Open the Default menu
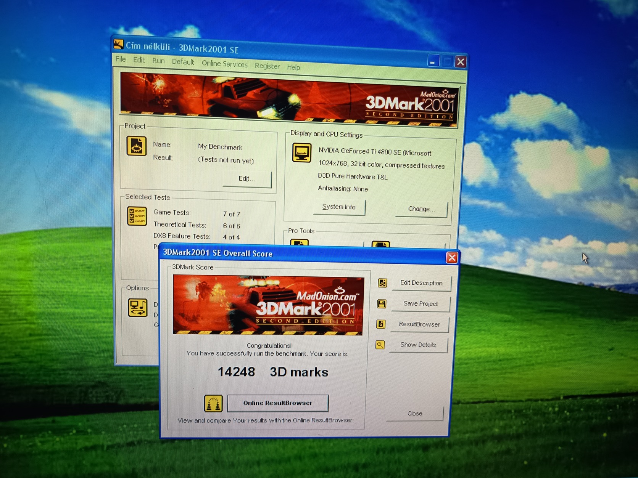Screen dimensions: 638x478 183,62
